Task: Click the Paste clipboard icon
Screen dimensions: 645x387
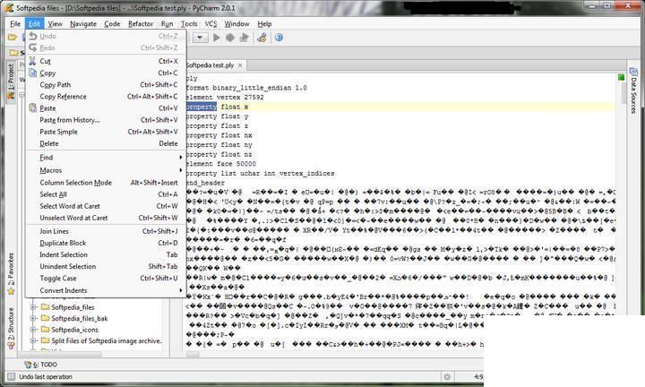Action: click(32, 108)
